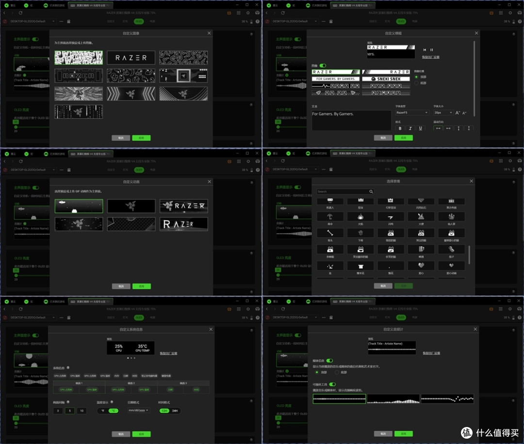
Task: Open apps grid icon in emoji picker window
Action: click(501, 161)
